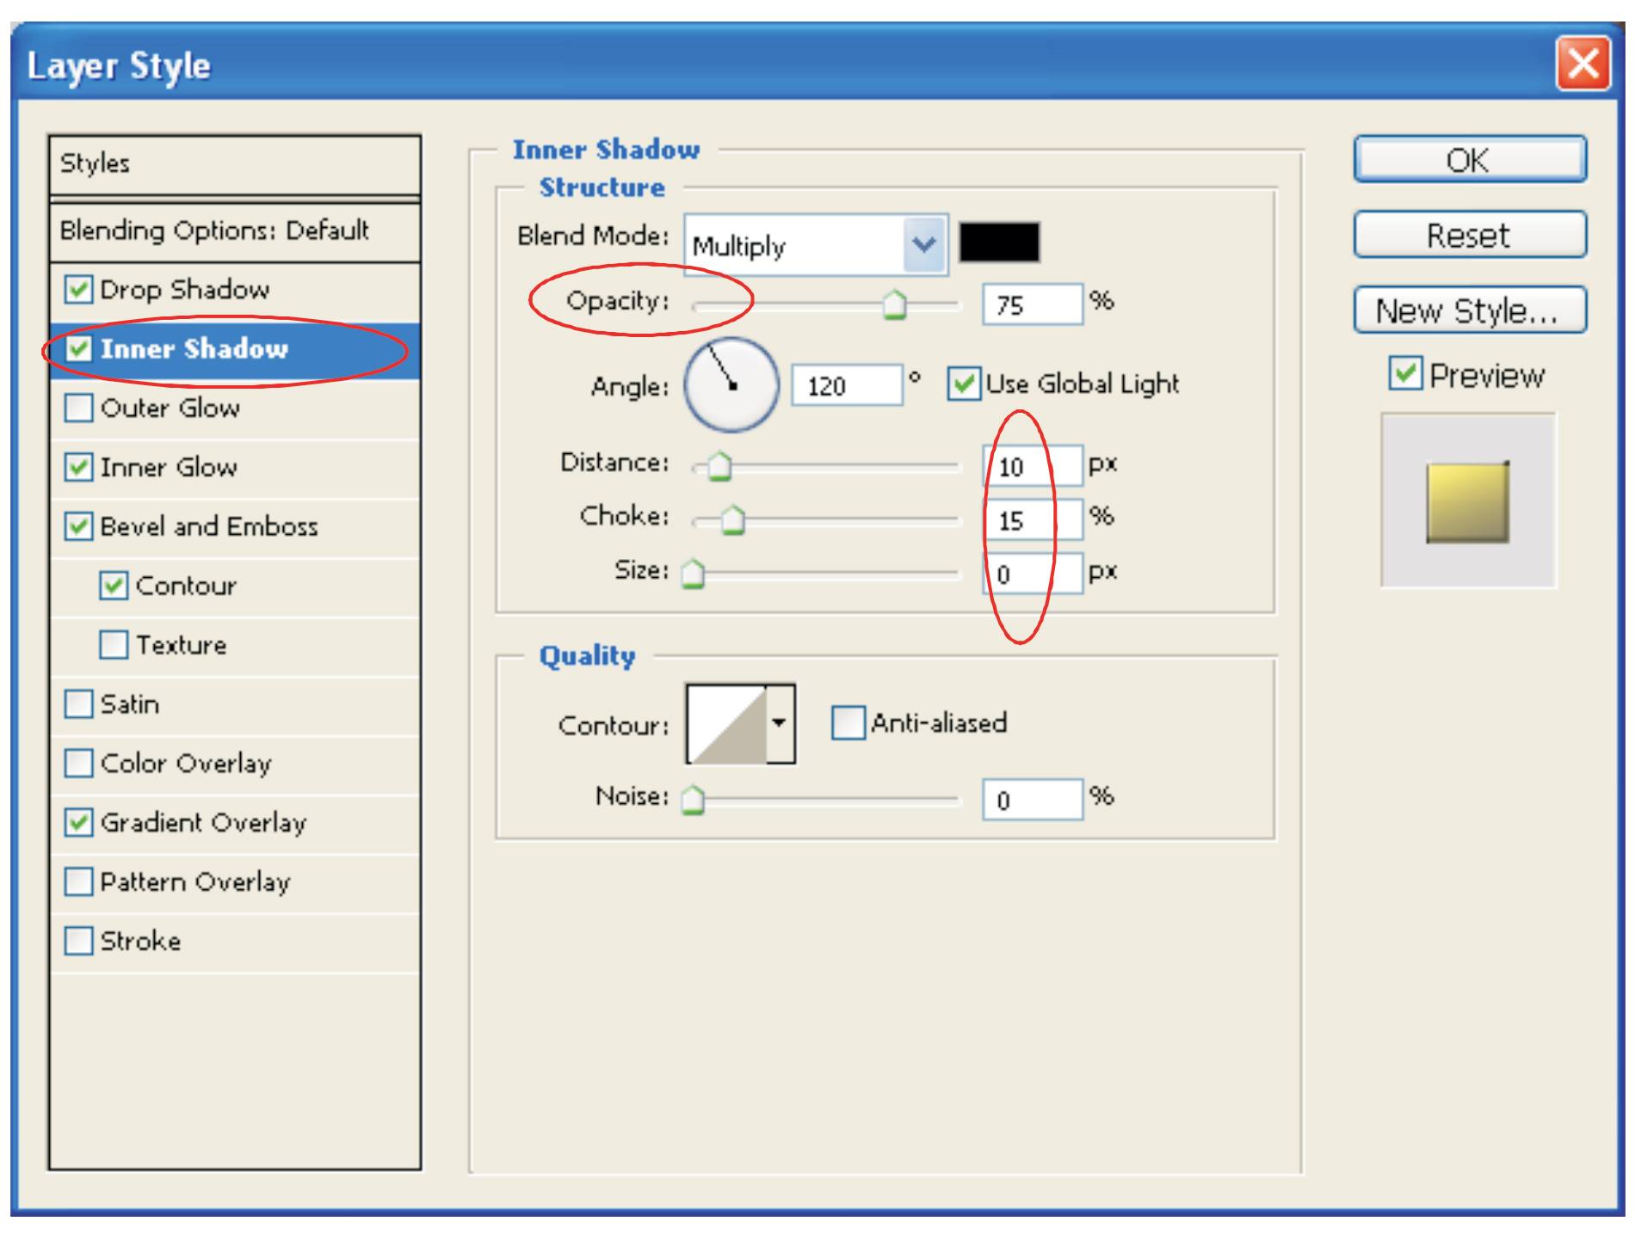Viewport: 1635px width, 1234px height.
Task: Close the Layer Style dialog
Action: pos(1582,64)
